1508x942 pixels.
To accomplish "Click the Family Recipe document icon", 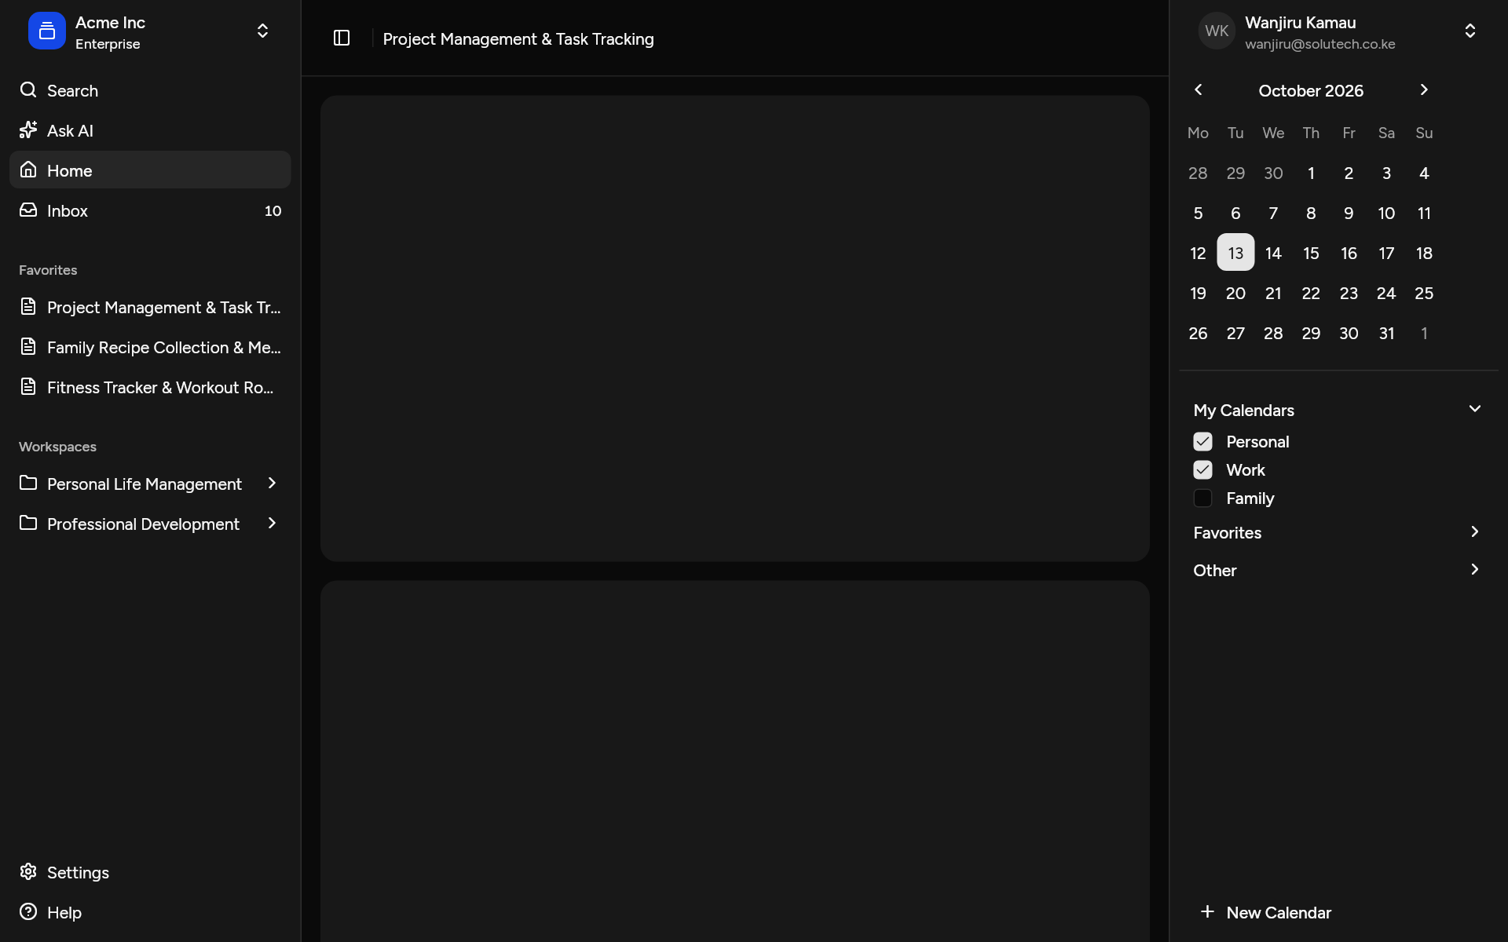I will coord(28,346).
